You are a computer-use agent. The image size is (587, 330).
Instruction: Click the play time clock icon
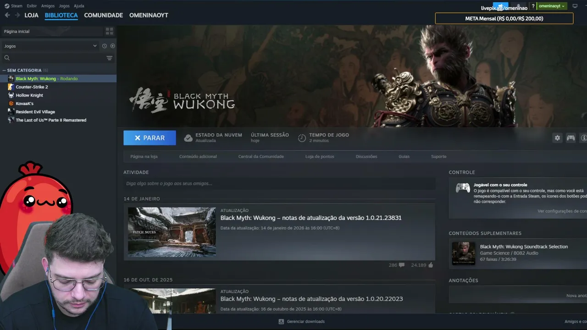[302, 138]
